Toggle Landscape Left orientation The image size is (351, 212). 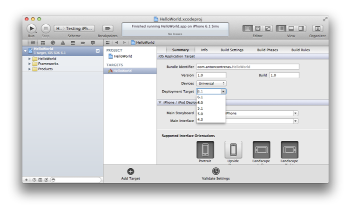pos(261,150)
